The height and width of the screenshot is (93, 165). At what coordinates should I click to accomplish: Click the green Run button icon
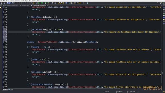pyautogui.click(x=42, y=3)
